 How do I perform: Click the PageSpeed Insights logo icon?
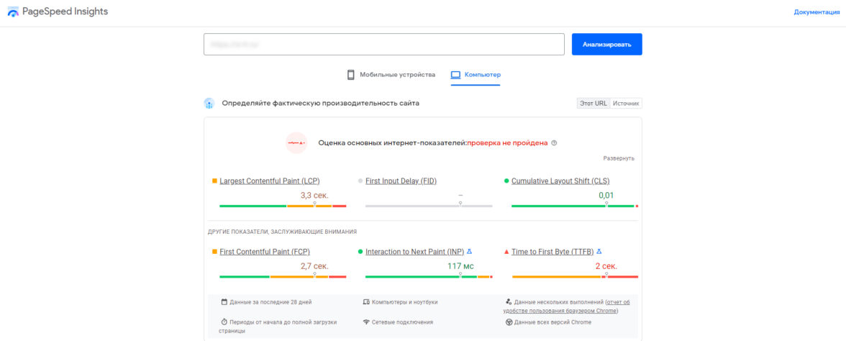13,12
